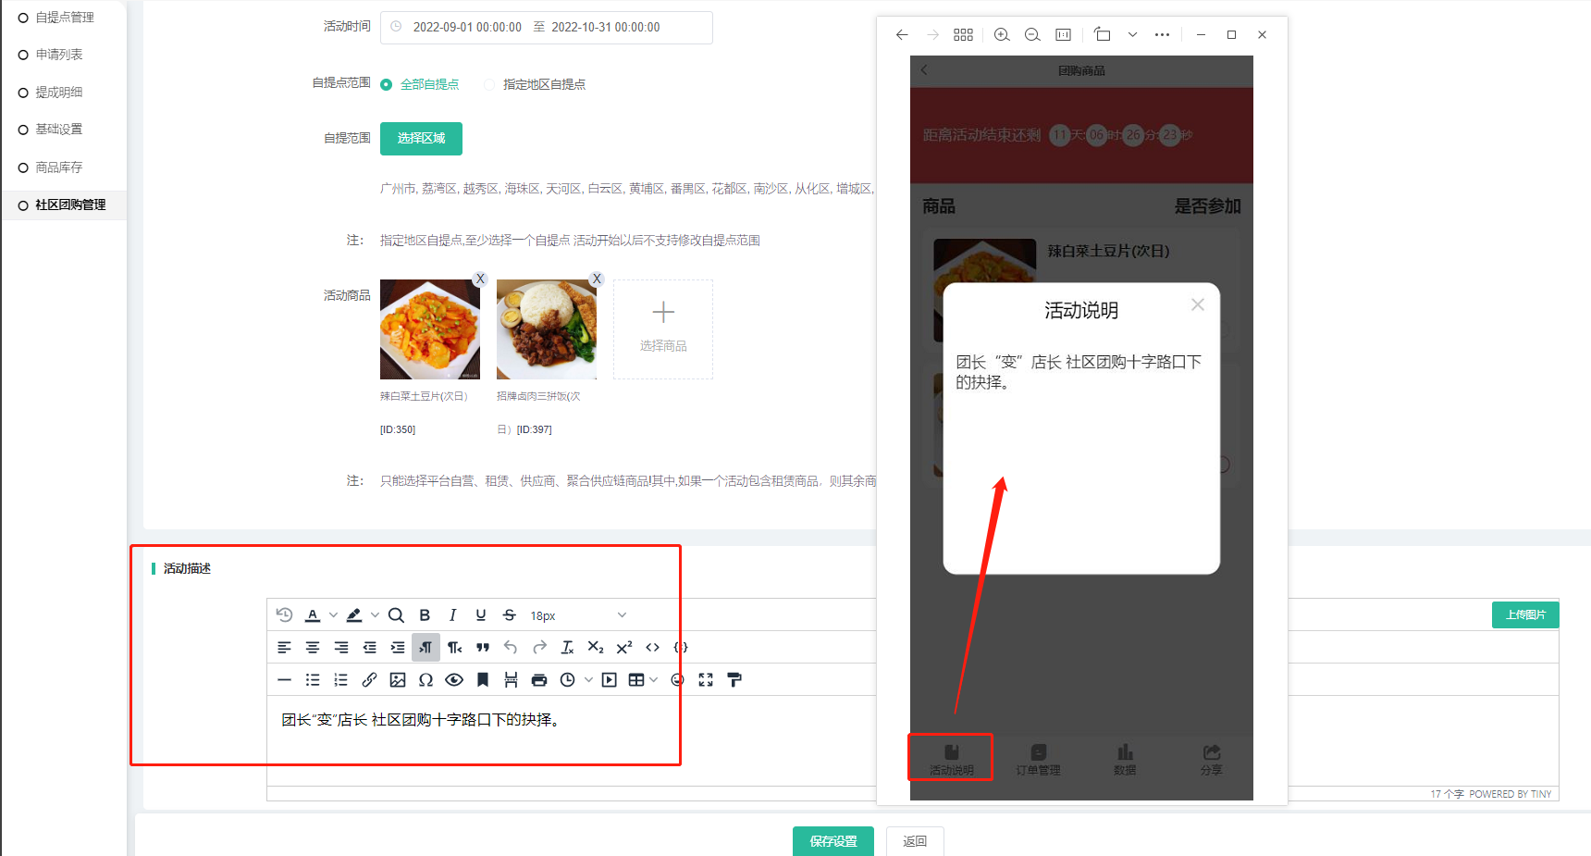Insert media into the editor
Image resolution: width=1591 pixels, height=856 pixels.
(x=609, y=680)
